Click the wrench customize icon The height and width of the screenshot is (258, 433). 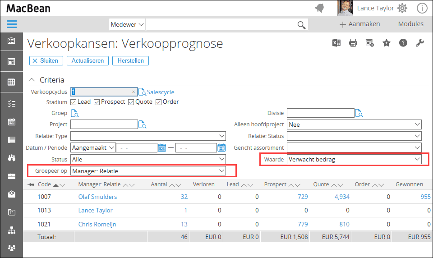pyautogui.click(x=419, y=43)
